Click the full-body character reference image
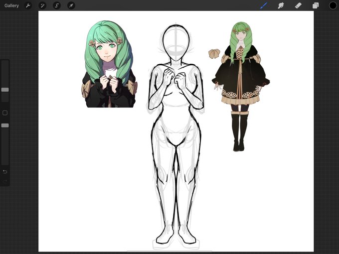The width and height of the screenshot is (339, 254). (241, 86)
